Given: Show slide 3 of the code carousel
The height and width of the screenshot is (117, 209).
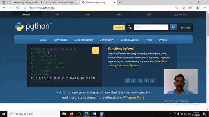Looking at the screenshot, I should (140, 81).
